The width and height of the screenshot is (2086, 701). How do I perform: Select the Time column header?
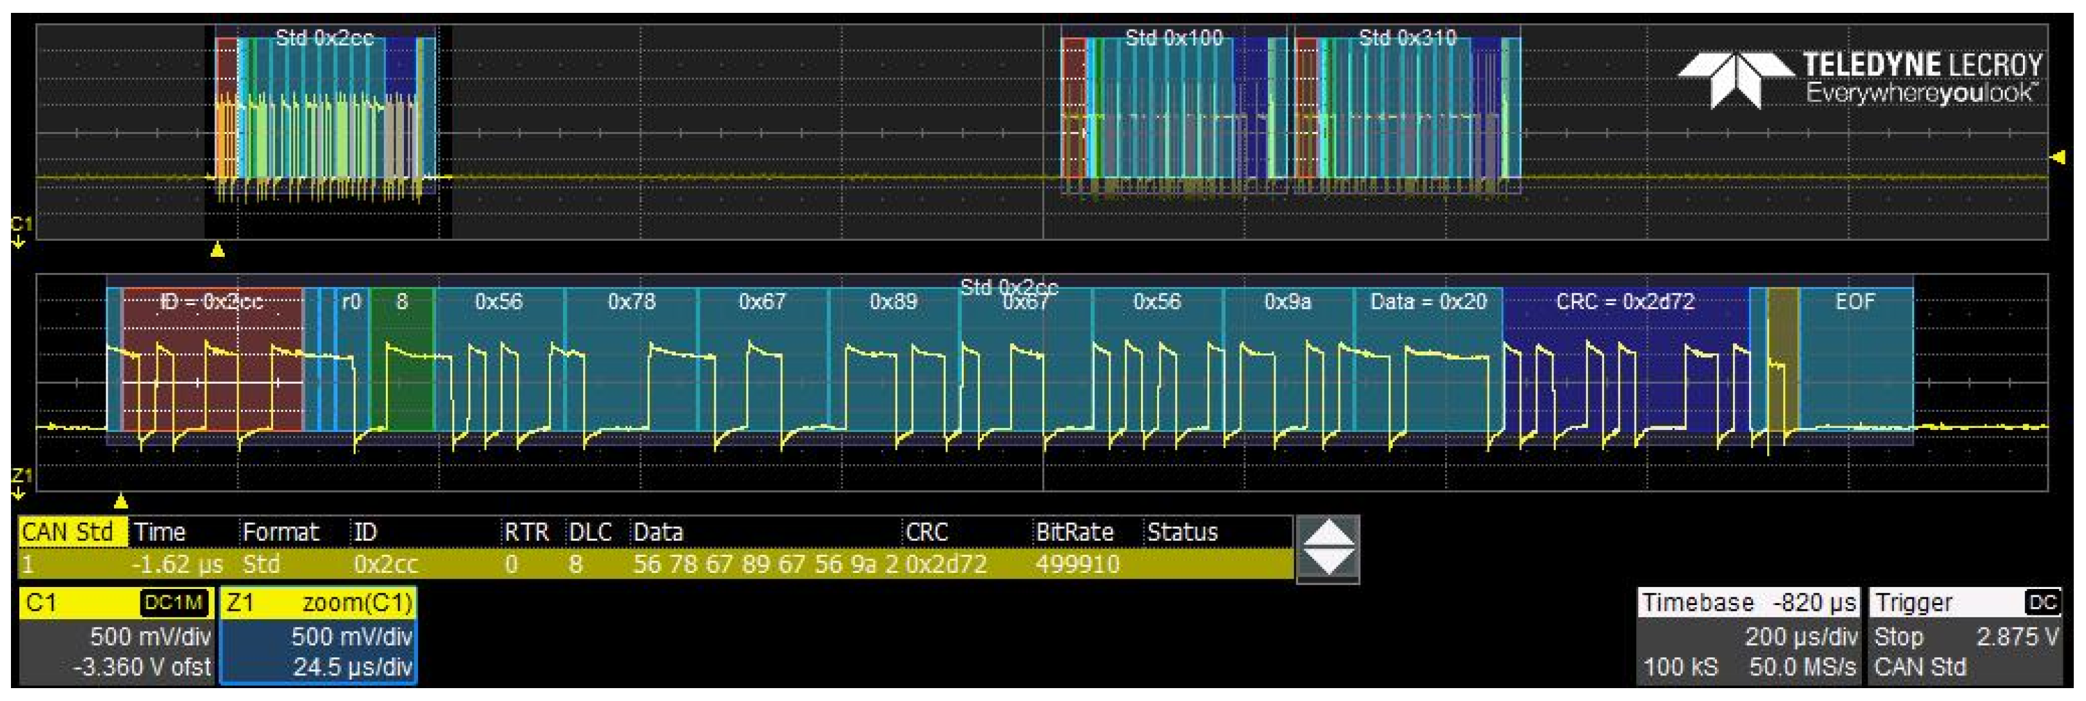point(160,532)
